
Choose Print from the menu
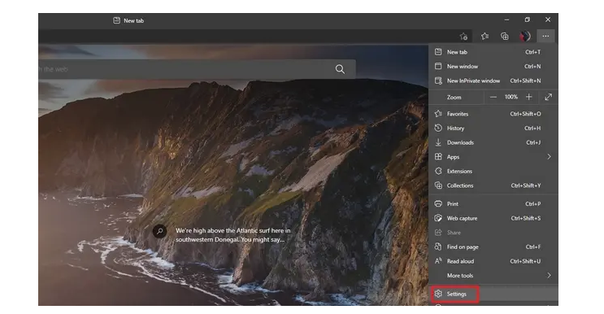point(493,204)
